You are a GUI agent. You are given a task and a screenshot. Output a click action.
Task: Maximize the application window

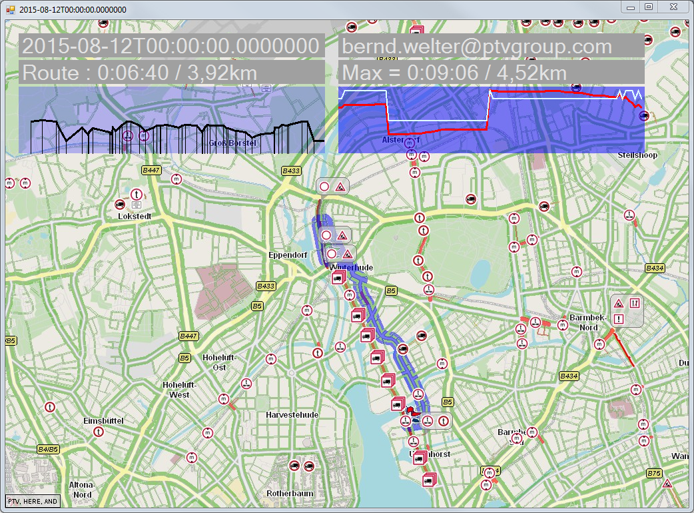[x=648, y=7]
